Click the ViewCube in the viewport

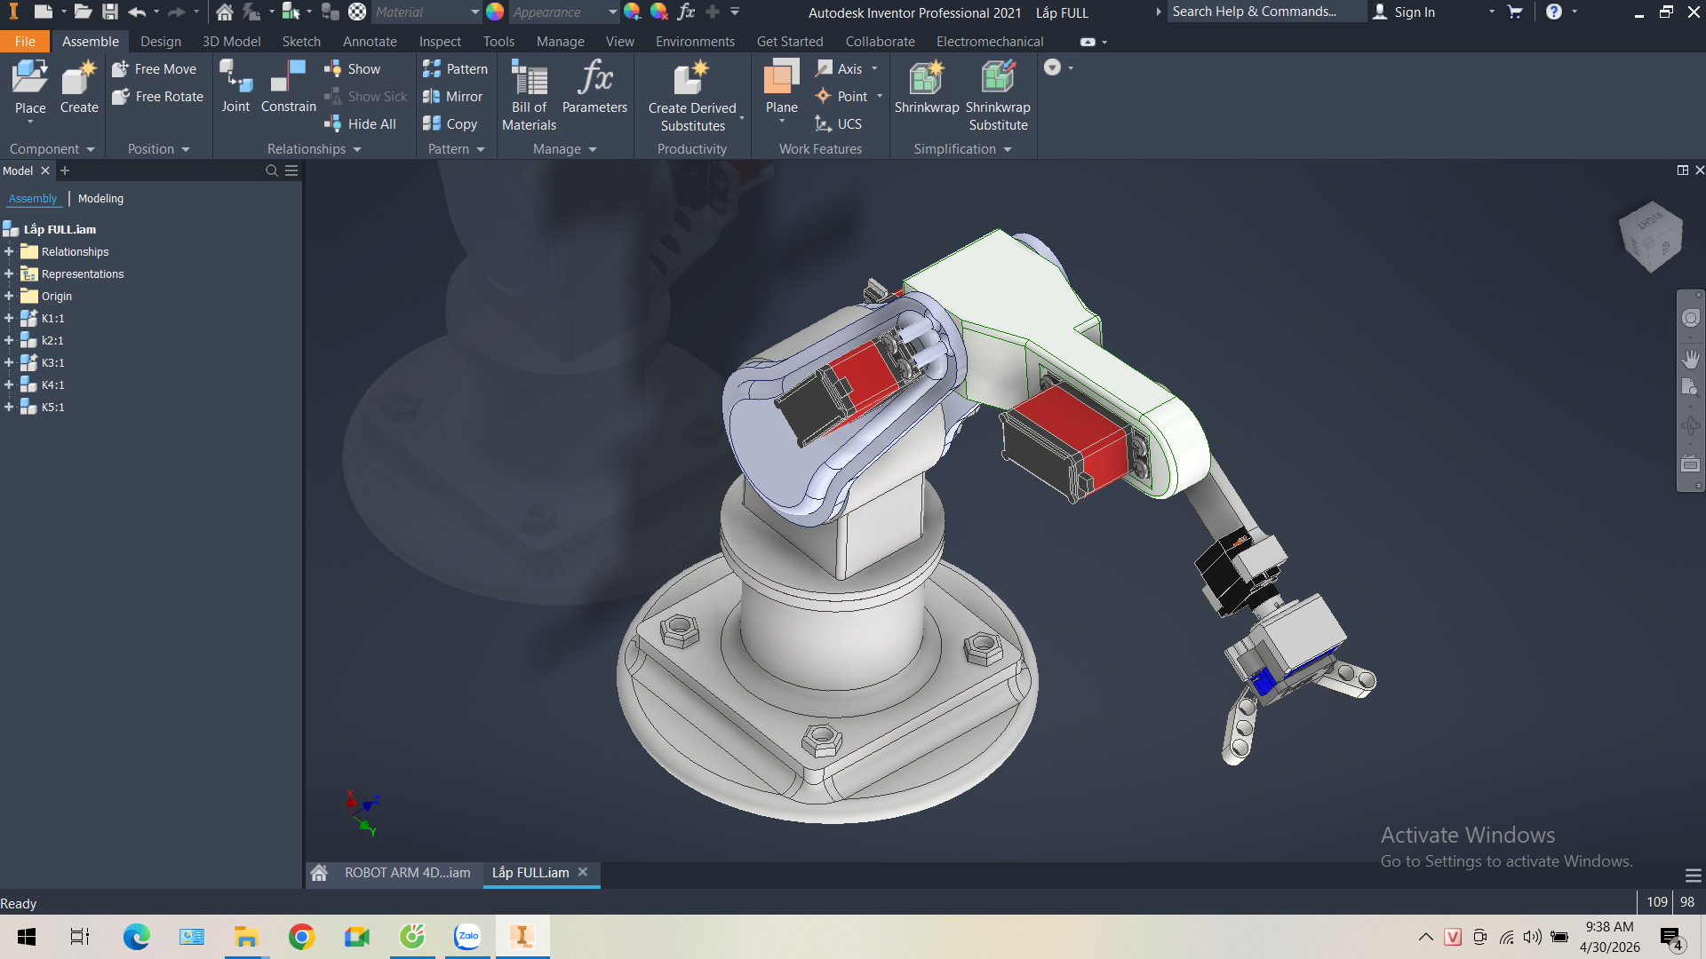pyautogui.click(x=1651, y=236)
